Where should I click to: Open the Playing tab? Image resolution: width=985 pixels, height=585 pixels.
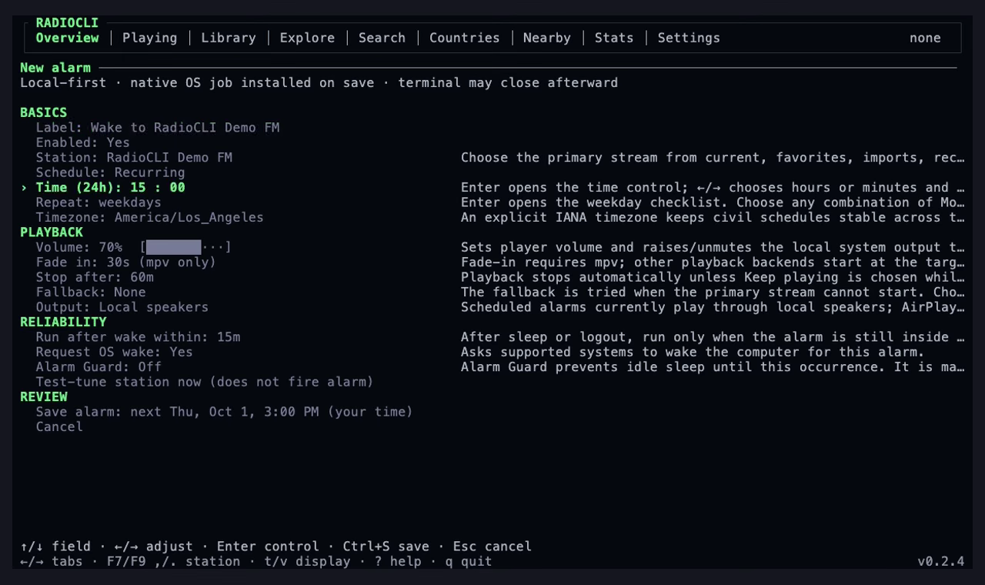(149, 38)
